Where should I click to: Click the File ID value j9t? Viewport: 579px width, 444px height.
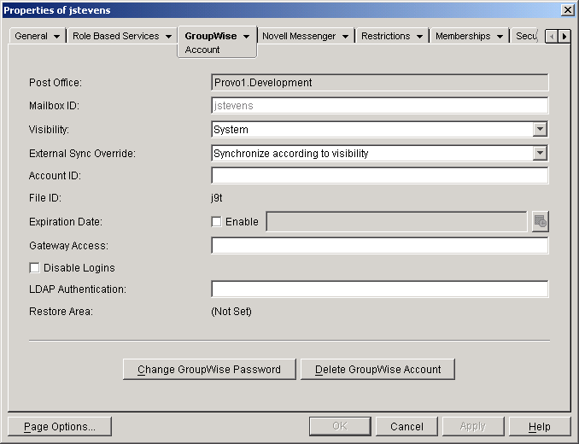click(217, 198)
